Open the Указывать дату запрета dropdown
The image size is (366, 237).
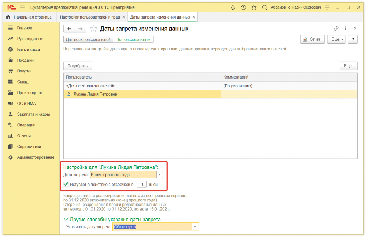pyautogui.click(x=195, y=226)
